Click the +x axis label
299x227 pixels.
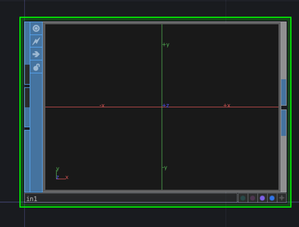(x=227, y=105)
